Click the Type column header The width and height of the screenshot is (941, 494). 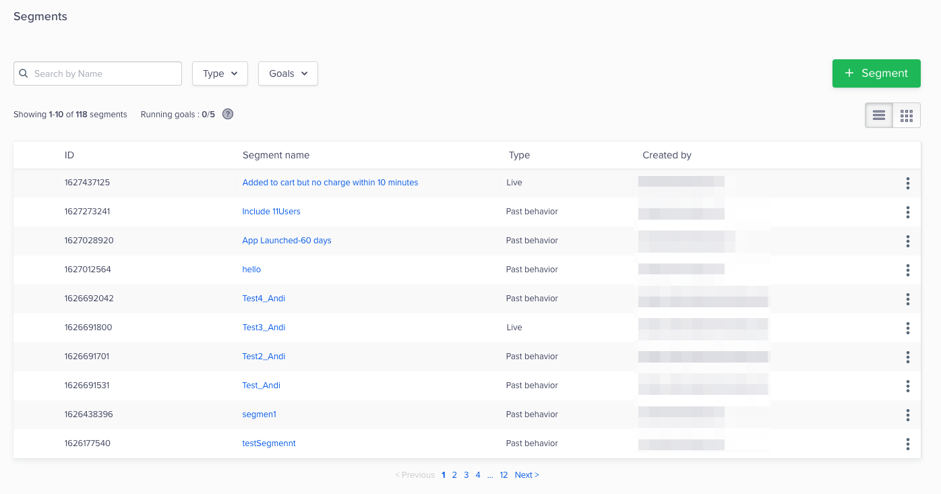coord(519,155)
